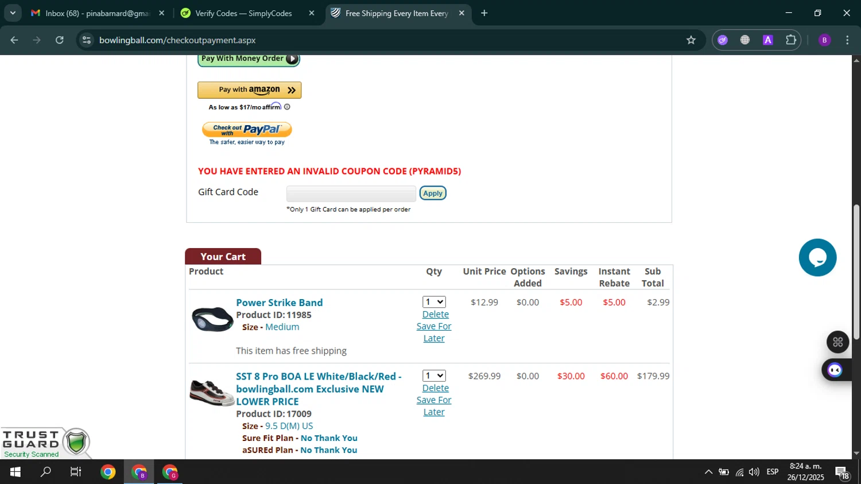Open SST 8 Pro BOA LE product link
Image resolution: width=861 pixels, height=484 pixels.
319,389
